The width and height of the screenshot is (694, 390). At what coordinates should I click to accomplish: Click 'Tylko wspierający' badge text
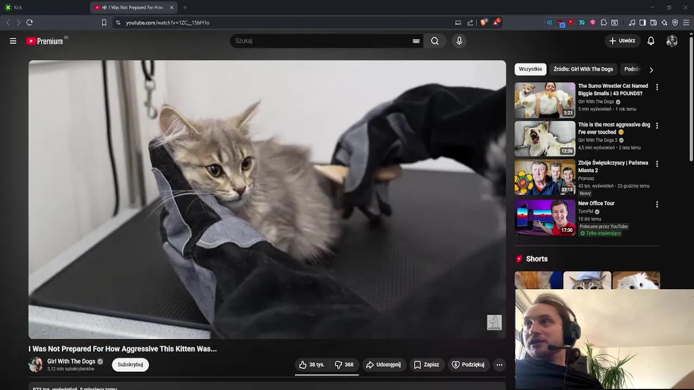[603, 233]
